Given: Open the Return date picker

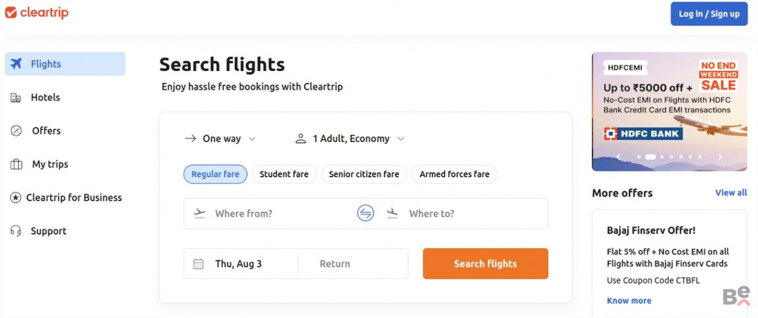Looking at the screenshot, I should 353,264.
